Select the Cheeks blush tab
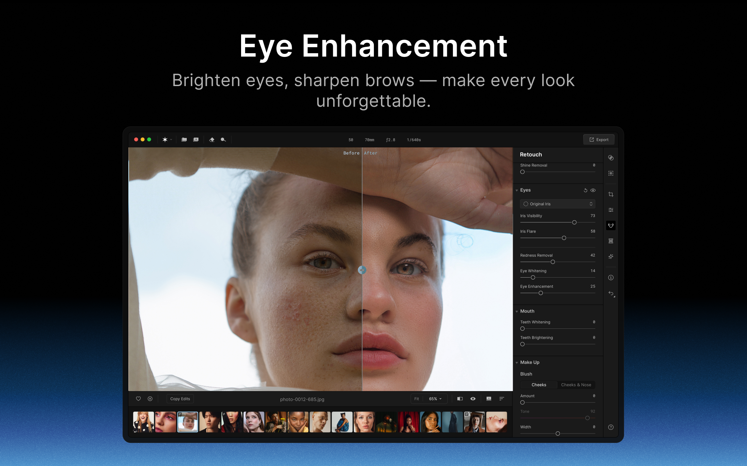 tap(539, 385)
